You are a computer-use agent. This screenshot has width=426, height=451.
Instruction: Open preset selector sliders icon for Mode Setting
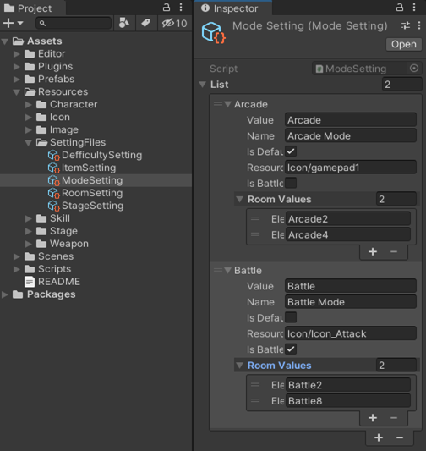pos(406,26)
